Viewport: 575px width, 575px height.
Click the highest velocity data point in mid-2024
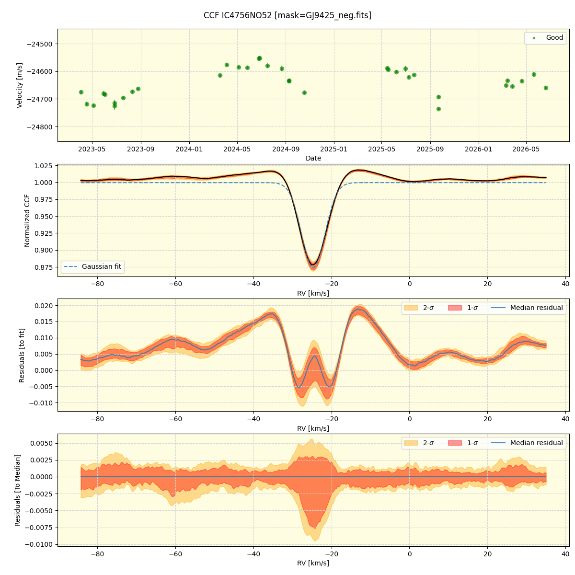259,58
